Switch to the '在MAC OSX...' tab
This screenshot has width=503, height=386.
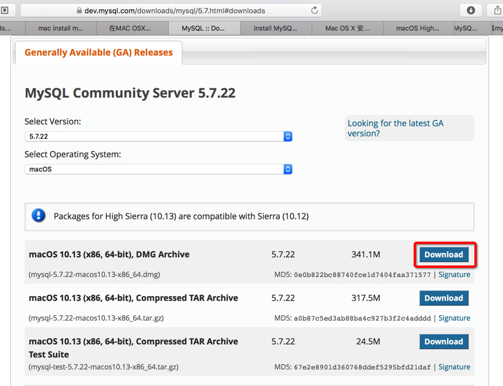coord(132,28)
